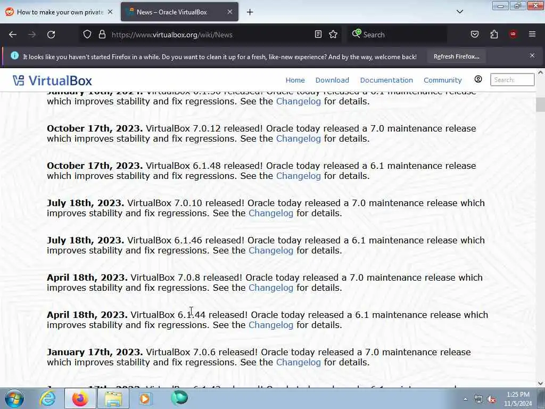545x409 pixels.
Task: Click 'October 17th, 2023.' of 7.0.12 entry
Action: pos(95,128)
